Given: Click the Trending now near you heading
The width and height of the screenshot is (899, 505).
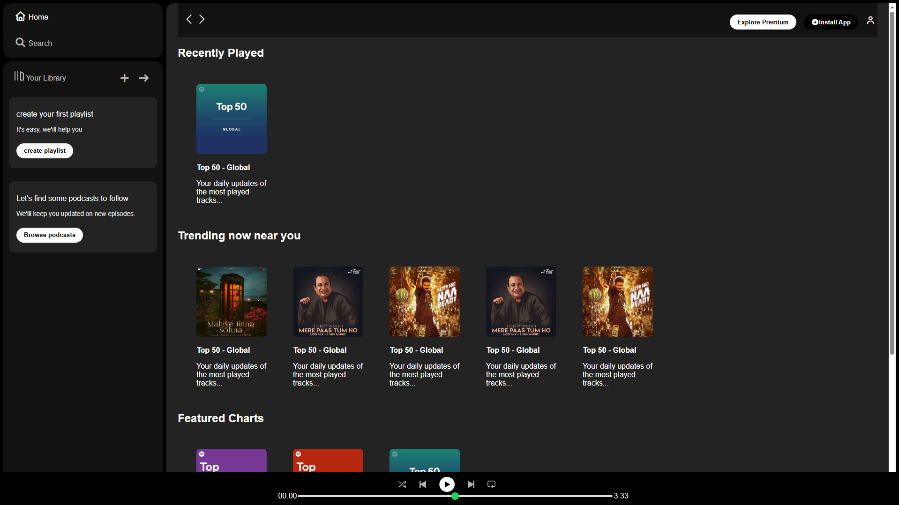Looking at the screenshot, I should point(239,236).
